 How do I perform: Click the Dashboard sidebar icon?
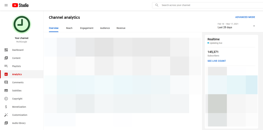tap(6, 50)
